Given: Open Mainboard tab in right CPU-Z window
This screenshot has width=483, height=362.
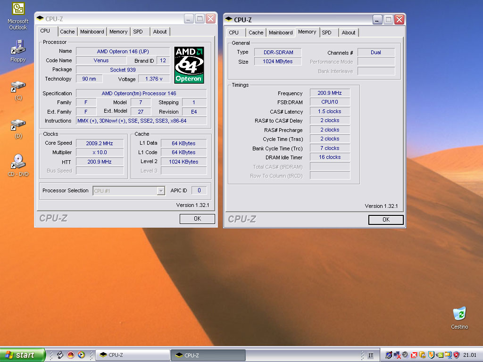Looking at the screenshot, I should point(281,33).
